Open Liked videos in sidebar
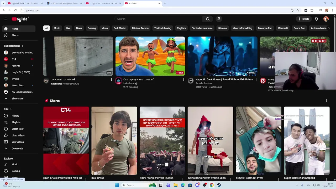This screenshot has width=336, height=189. click(18, 135)
